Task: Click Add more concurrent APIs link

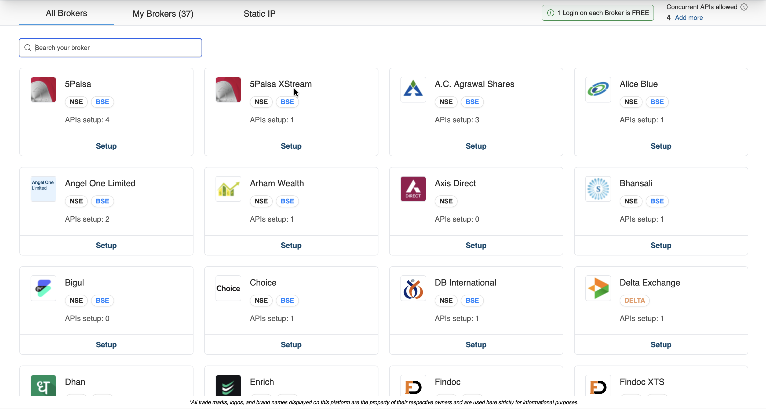Action: click(x=689, y=18)
